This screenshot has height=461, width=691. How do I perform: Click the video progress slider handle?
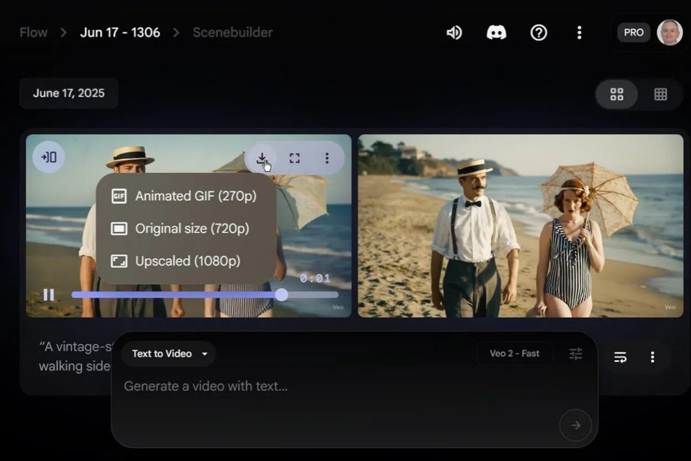281,295
